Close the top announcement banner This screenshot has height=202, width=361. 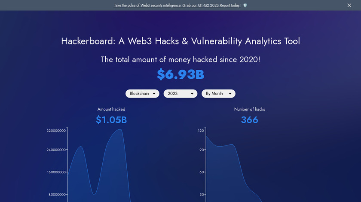click(x=349, y=5)
